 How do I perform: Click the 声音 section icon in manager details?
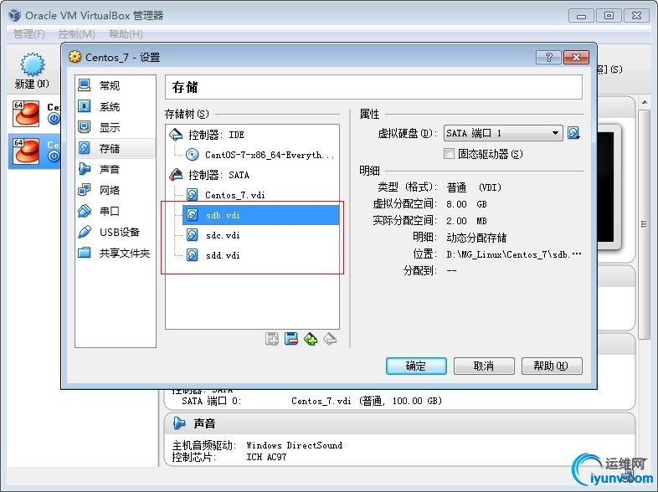pyautogui.click(x=179, y=423)
